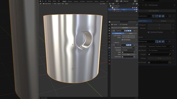Open the Modifiers wrench tab
This screenshot has height=99, width=177.
pos(109,48)
